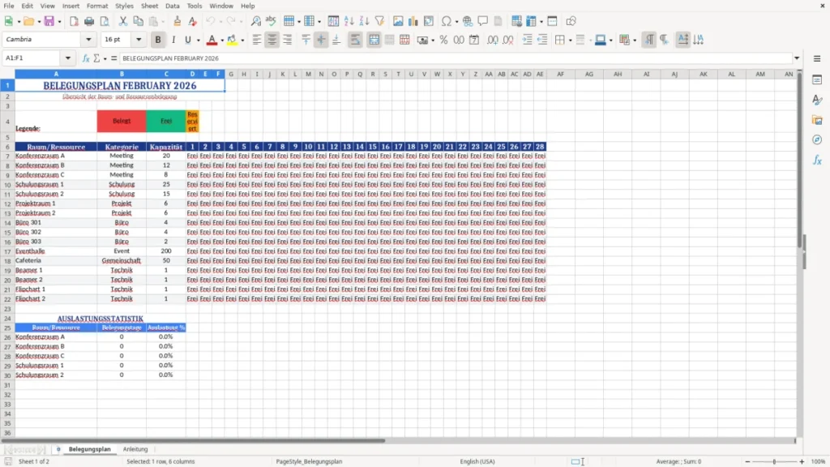
Task: Expand the formula bar arrow
Action: point(797,58)
